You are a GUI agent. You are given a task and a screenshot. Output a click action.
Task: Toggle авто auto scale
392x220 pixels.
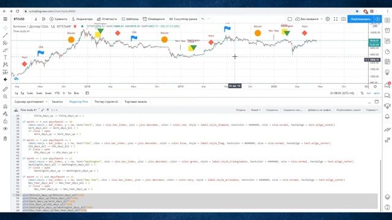point(377,94)
